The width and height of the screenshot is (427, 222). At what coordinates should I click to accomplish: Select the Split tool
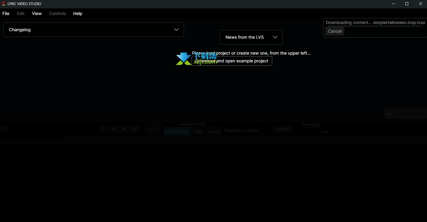click(x=198, y=131)
